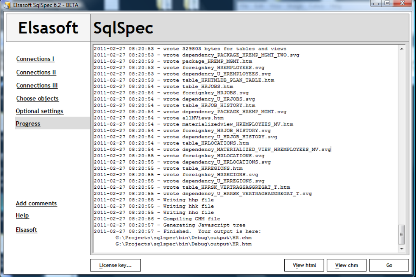Open the Connections II page

36,72
